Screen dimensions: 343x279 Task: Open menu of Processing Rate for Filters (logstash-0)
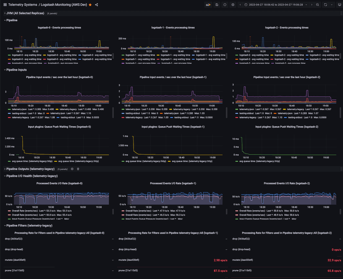tap(59, 233)
